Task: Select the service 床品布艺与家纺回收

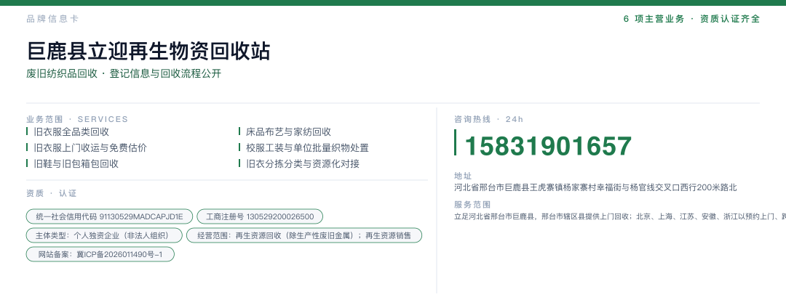Action: [x=288, y=132]
